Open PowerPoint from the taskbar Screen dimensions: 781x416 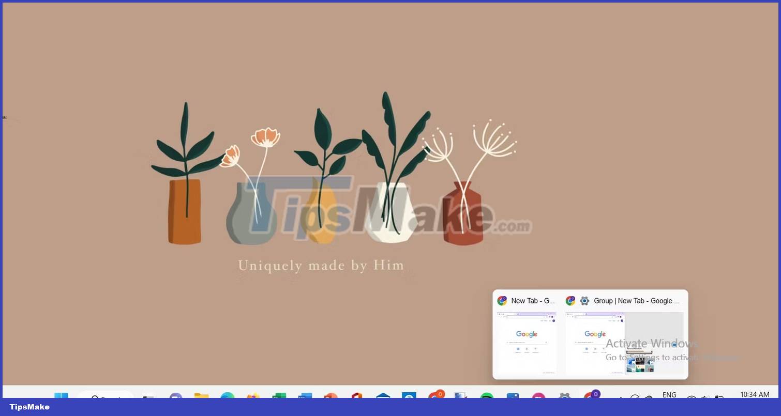331,398
